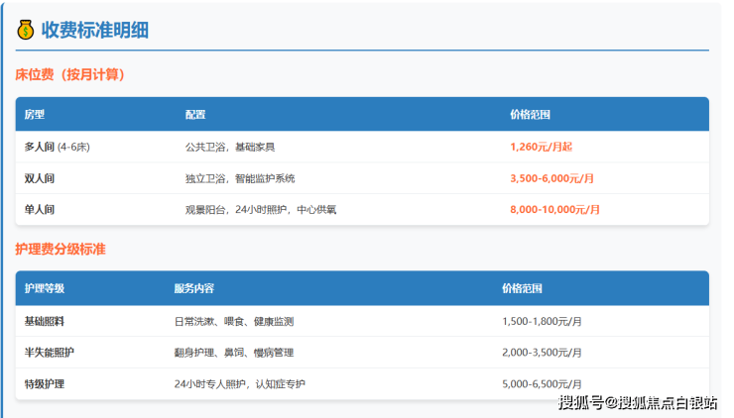
Task: Click the 收费标准明细 page title
Action: [94, 30]
